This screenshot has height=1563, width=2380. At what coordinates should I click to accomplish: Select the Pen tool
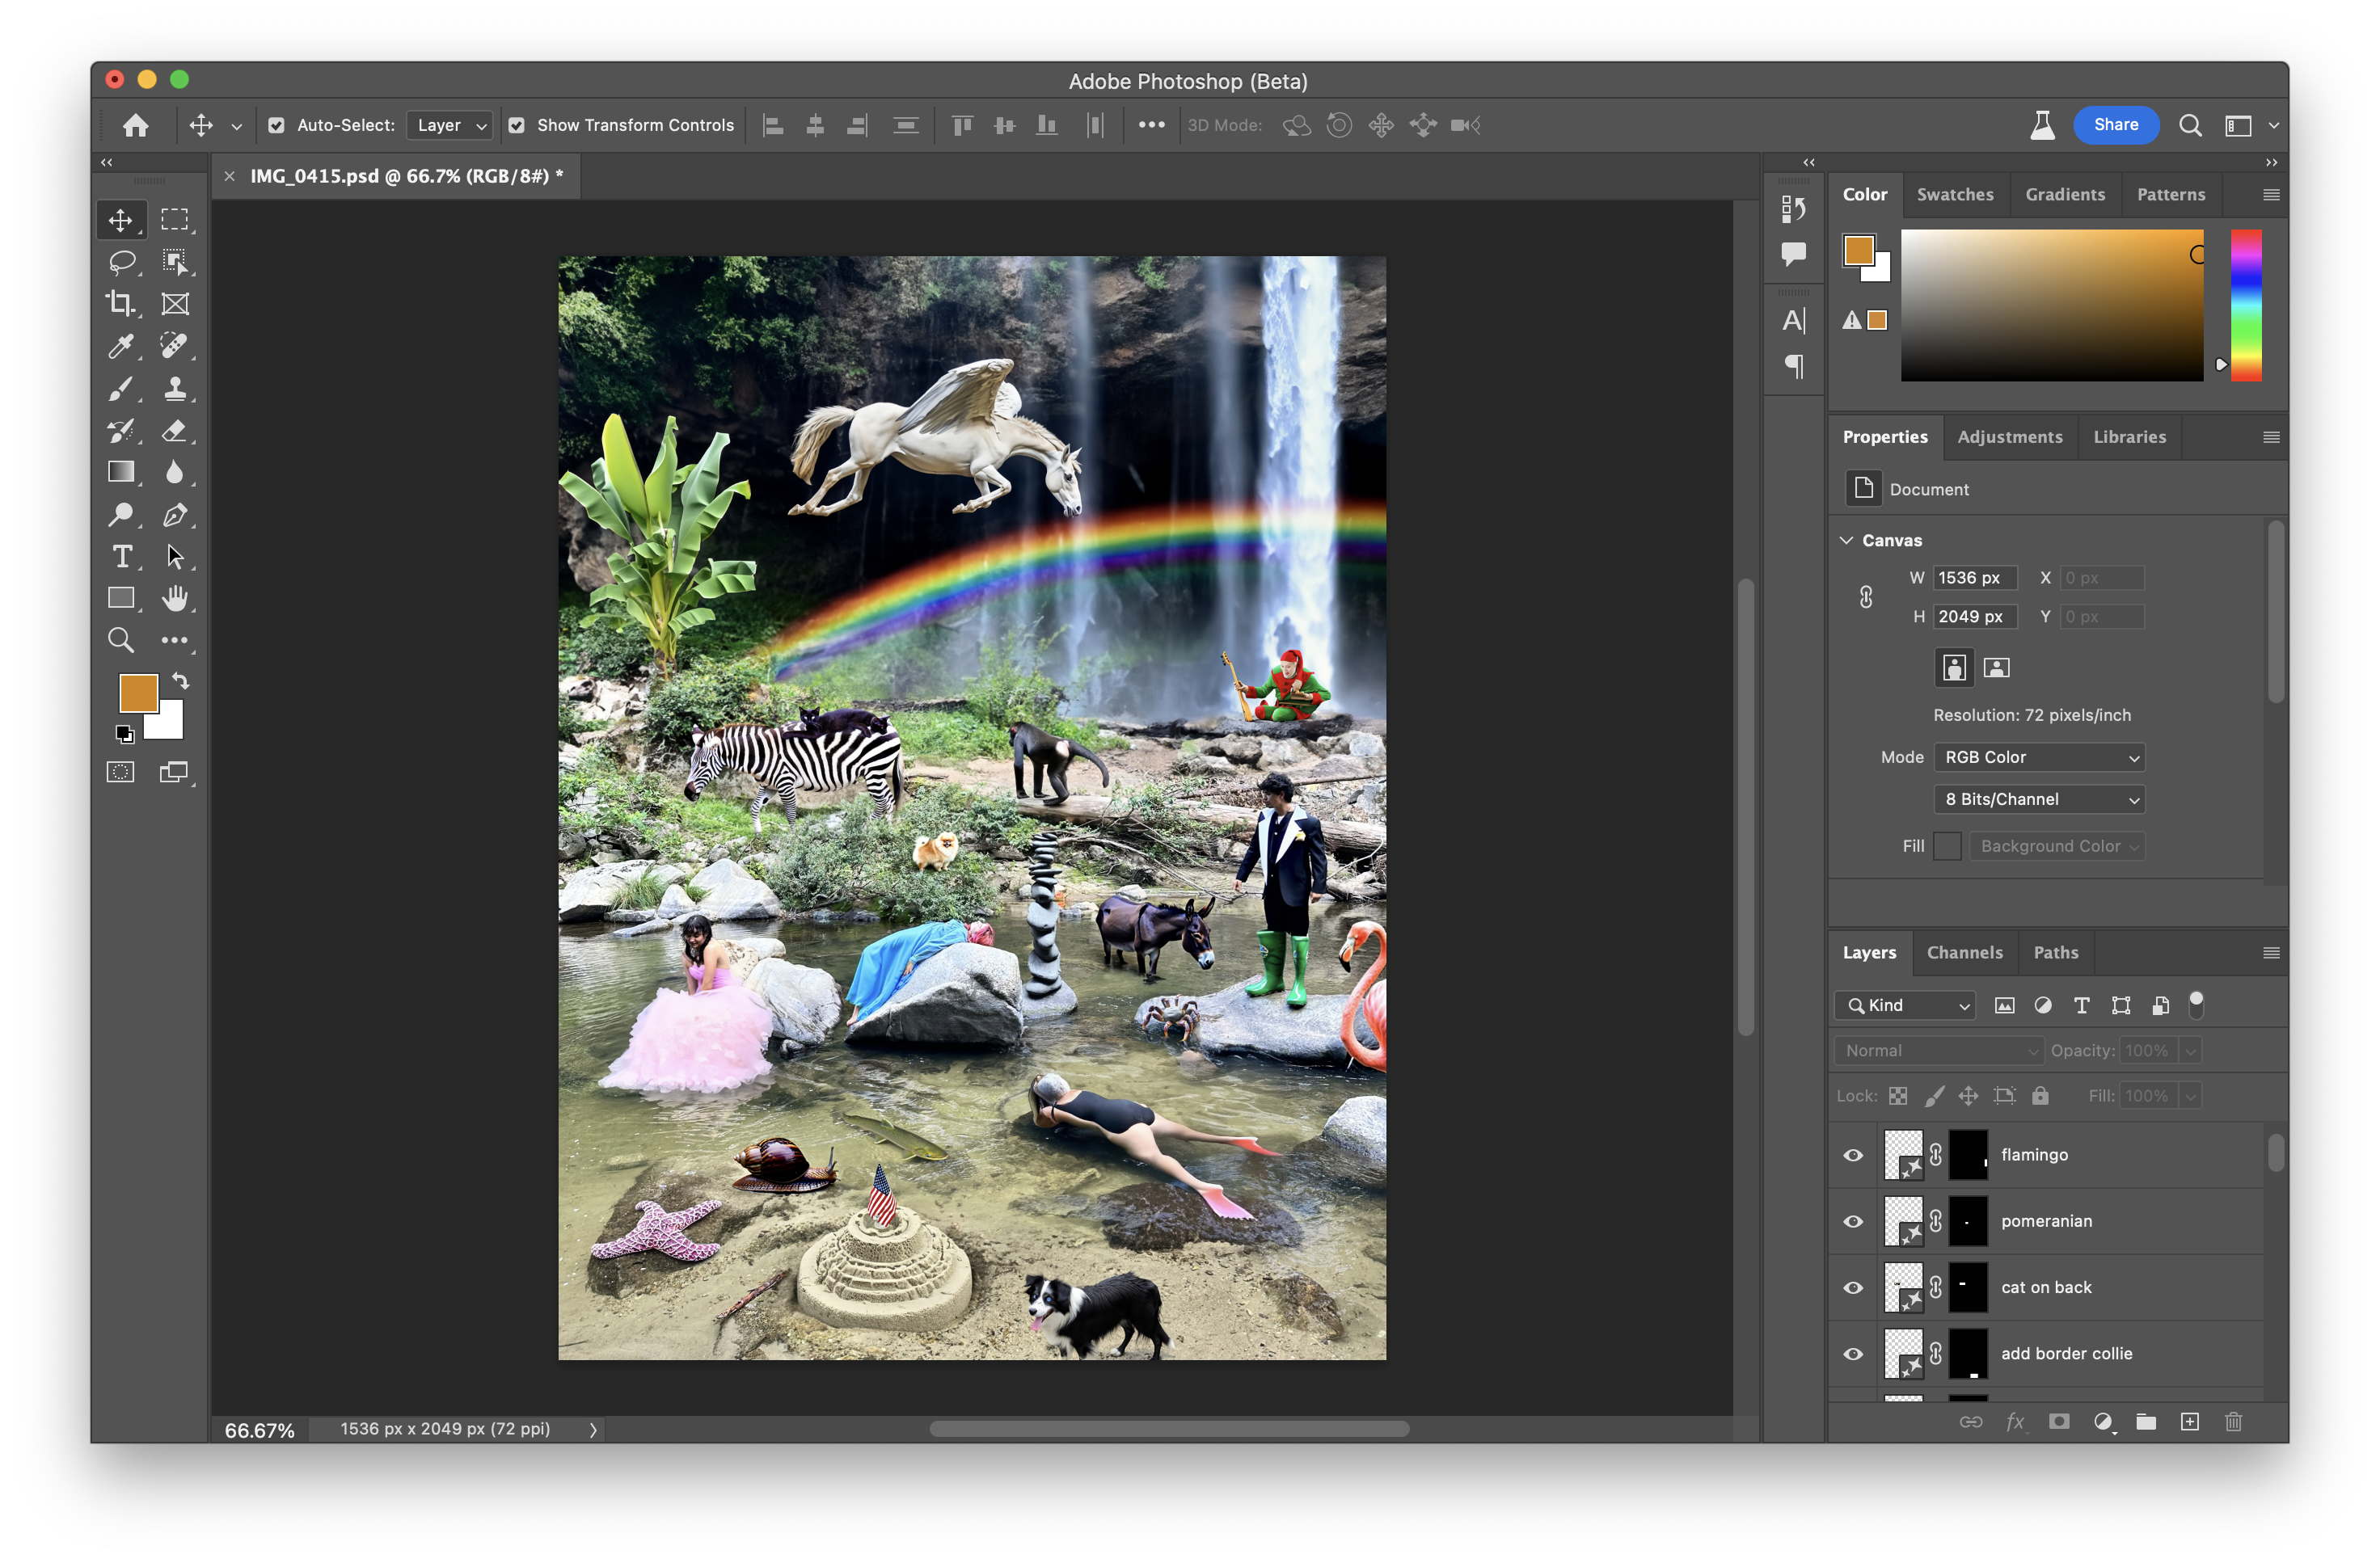[175, 514]
